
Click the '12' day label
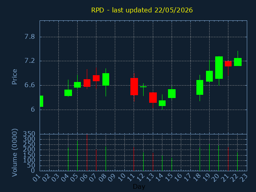point(140,178)
